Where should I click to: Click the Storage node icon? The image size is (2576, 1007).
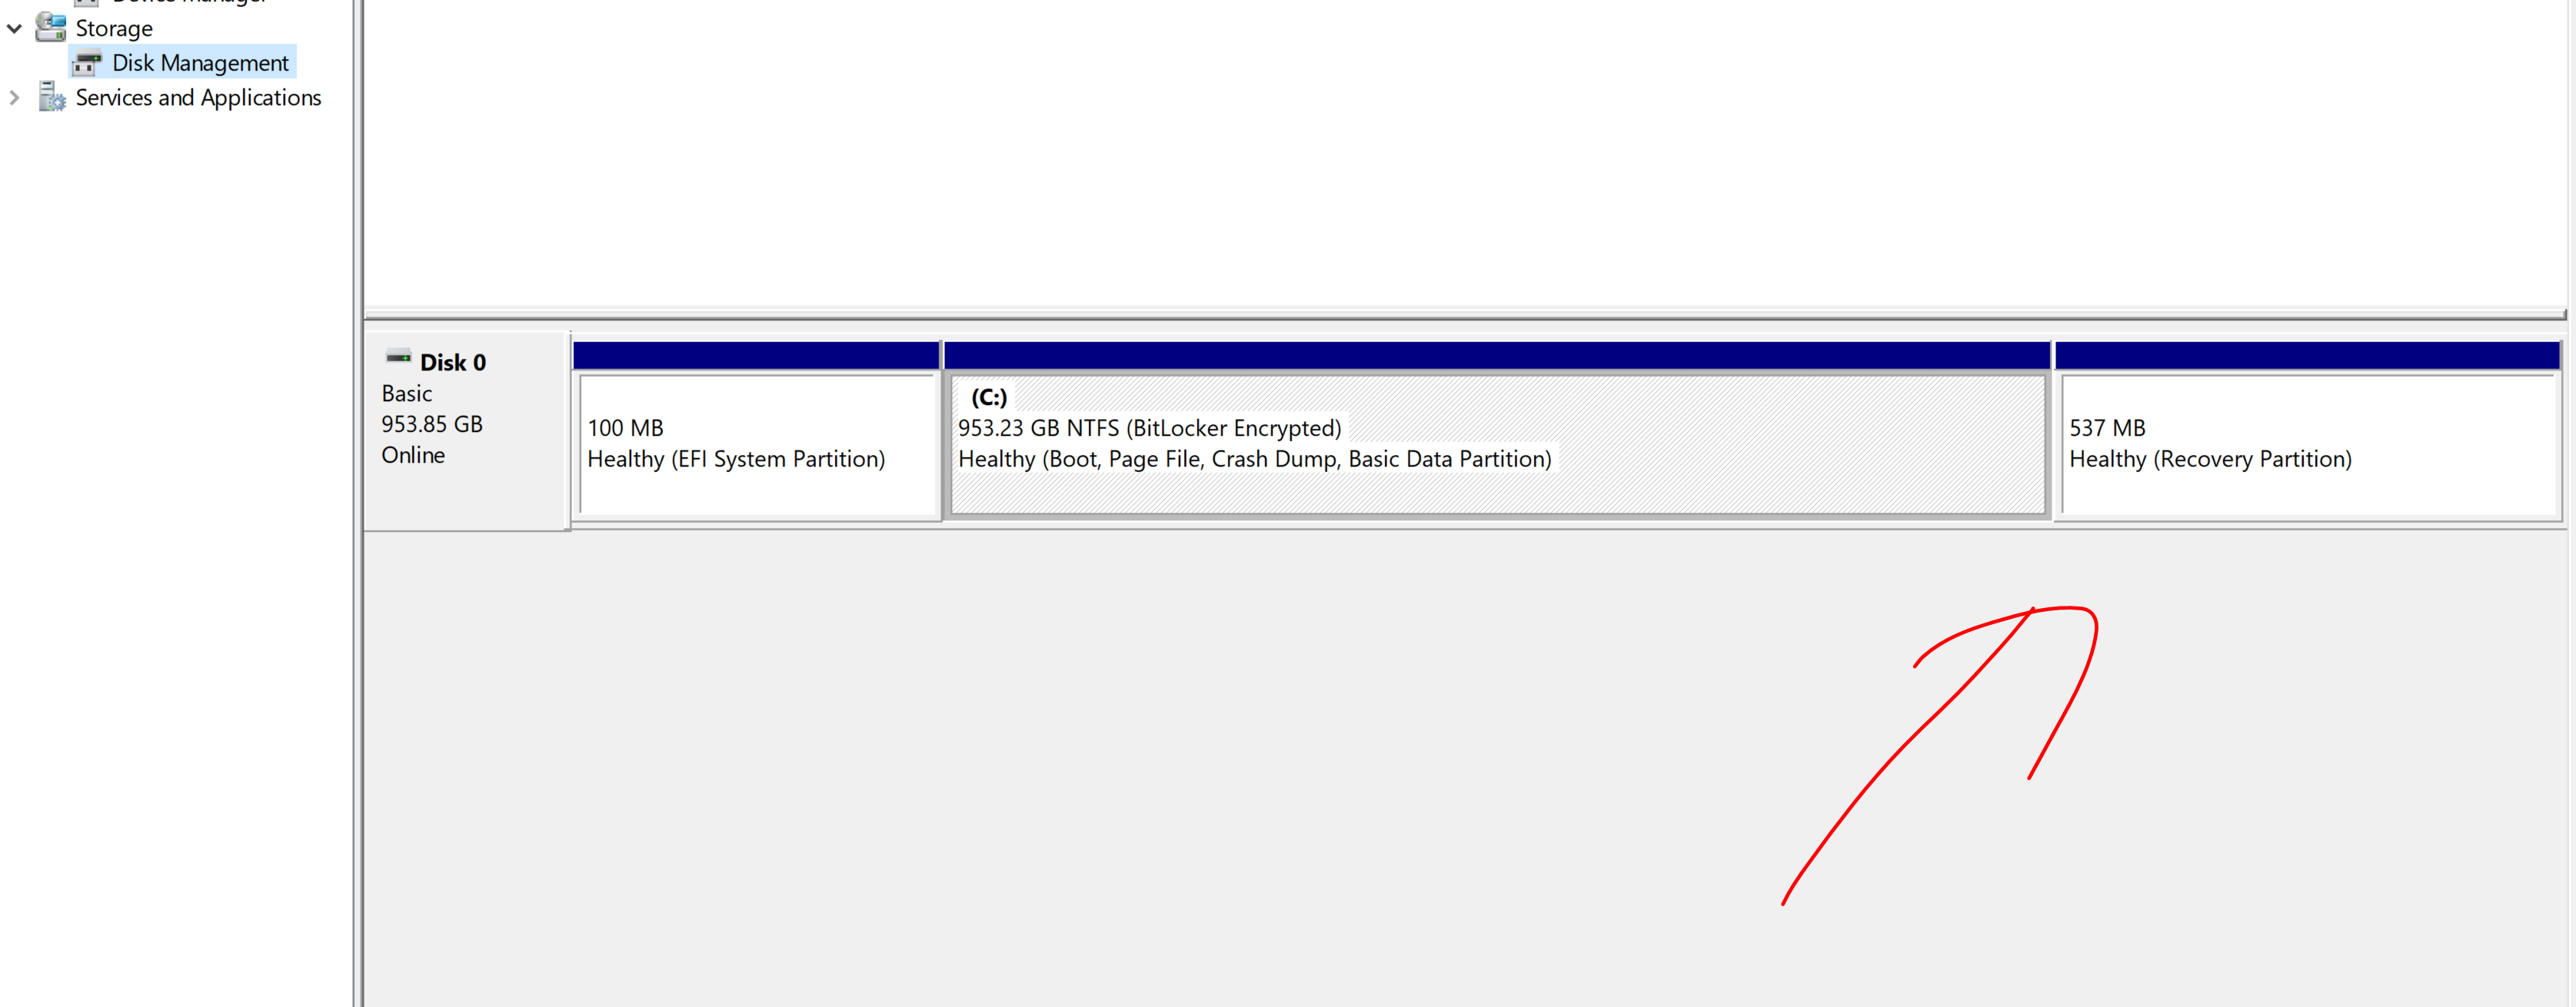(51, 28)
